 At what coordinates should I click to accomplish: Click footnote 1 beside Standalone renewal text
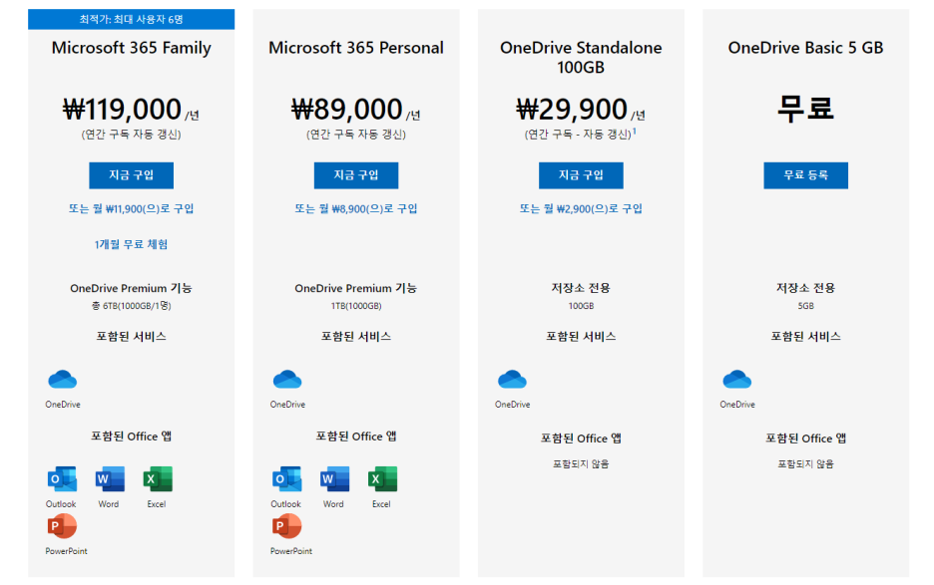click(635, 131)
